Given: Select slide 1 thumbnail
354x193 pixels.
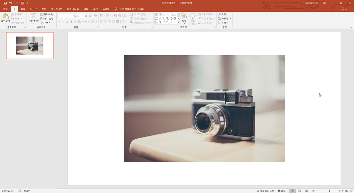Looking at the screenshot, I should (30, 45).
